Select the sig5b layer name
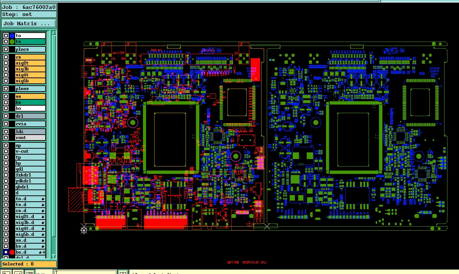Screen dimensions: 459x274 click(30, 81)
